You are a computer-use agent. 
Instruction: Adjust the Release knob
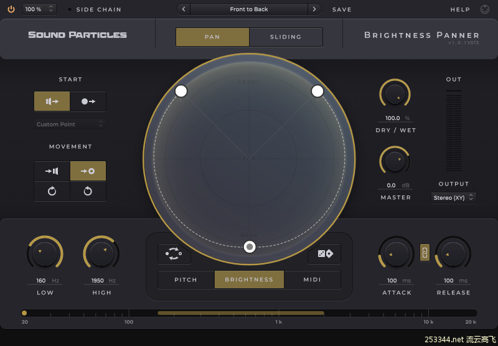(453, 254)
